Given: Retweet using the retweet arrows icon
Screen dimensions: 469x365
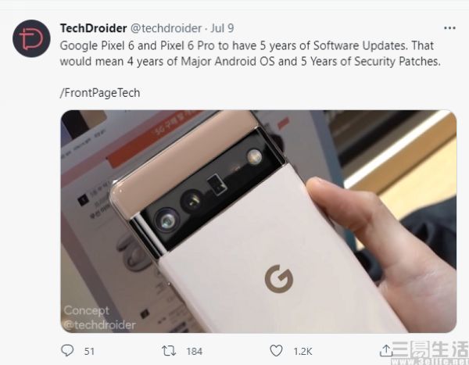Looking at the screenshot, I should (x=169, y=351).
